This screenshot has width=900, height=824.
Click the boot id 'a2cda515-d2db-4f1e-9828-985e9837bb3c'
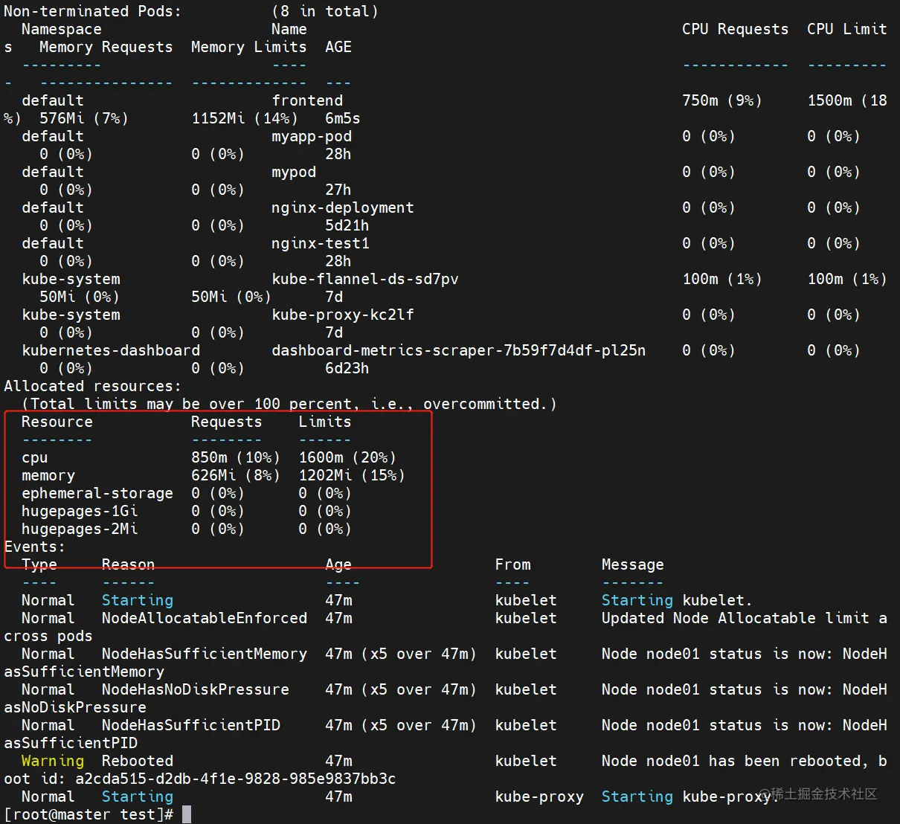tap(236, 779)
